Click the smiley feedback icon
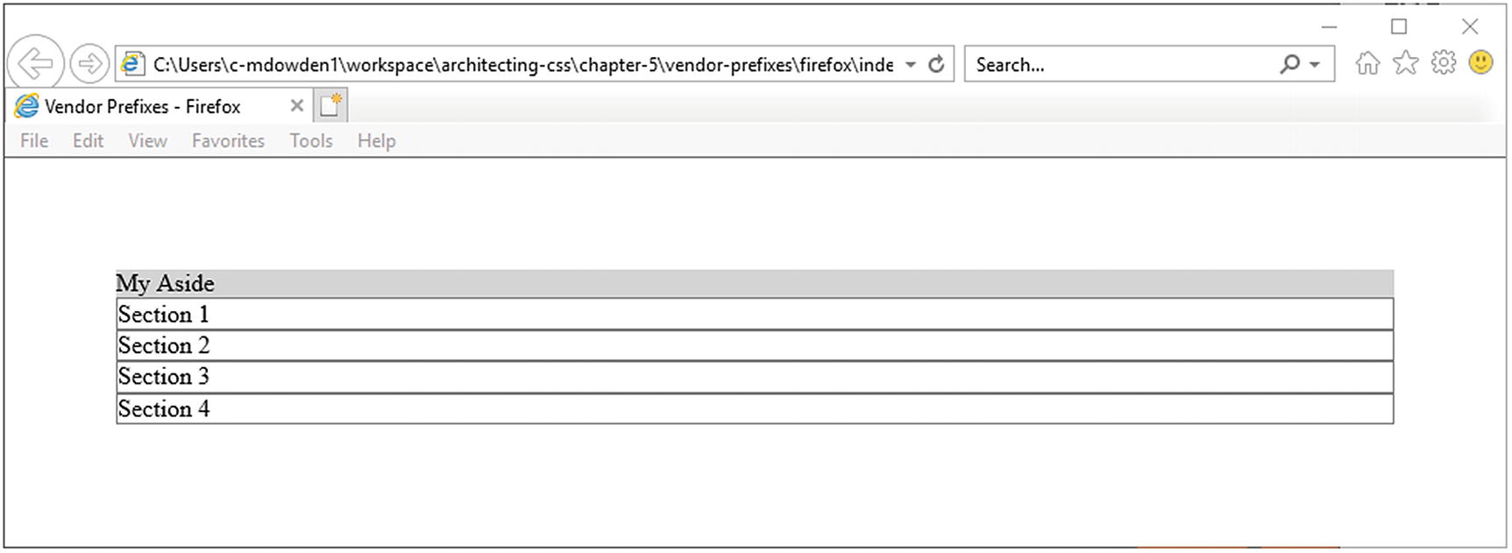 click(1480, 62)
